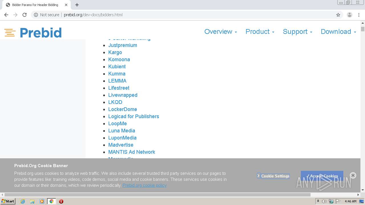This screenshot has height=205, width=365.
Task: Open the LoopMe bidder link
Action: click(117, 124)
